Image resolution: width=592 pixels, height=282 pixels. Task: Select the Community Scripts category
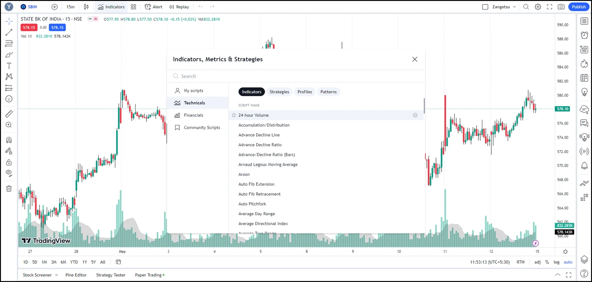(198, 128)
